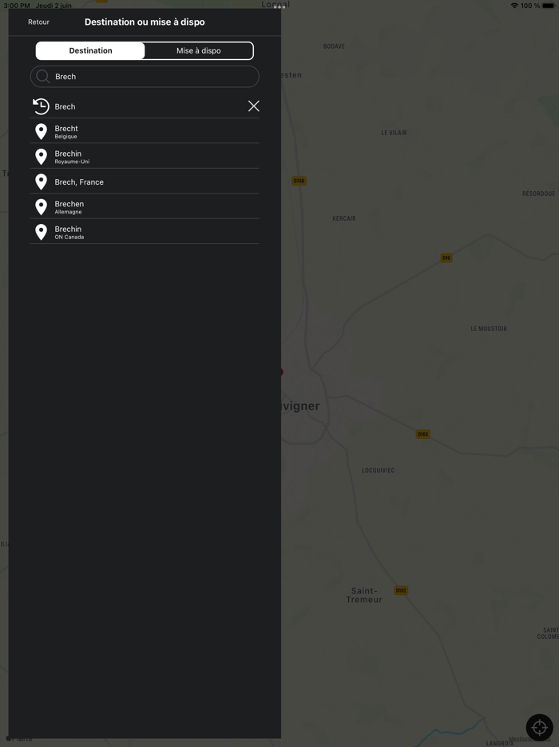Click the D102 road badge on map
Image resolution: width=559 pixels, height=747 pixels.
click(x=401, y=591)
